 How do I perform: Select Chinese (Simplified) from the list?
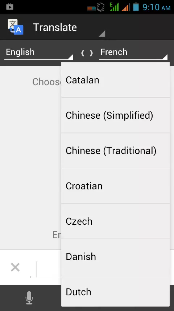click(x=115, y=115)
